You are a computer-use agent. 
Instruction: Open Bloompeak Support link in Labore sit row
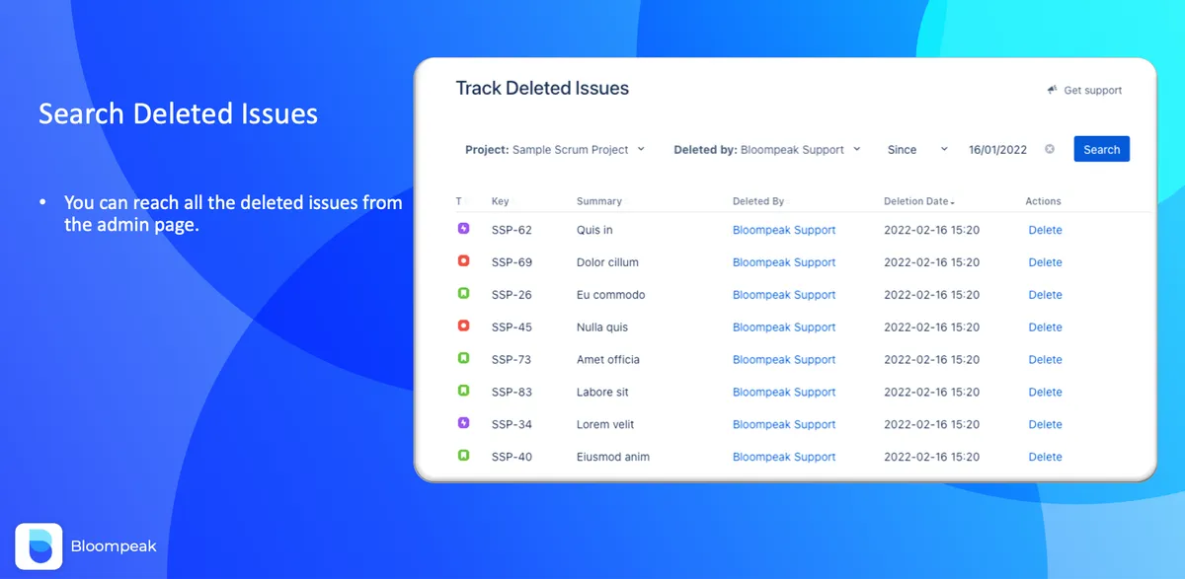click(x=784, y=393)
